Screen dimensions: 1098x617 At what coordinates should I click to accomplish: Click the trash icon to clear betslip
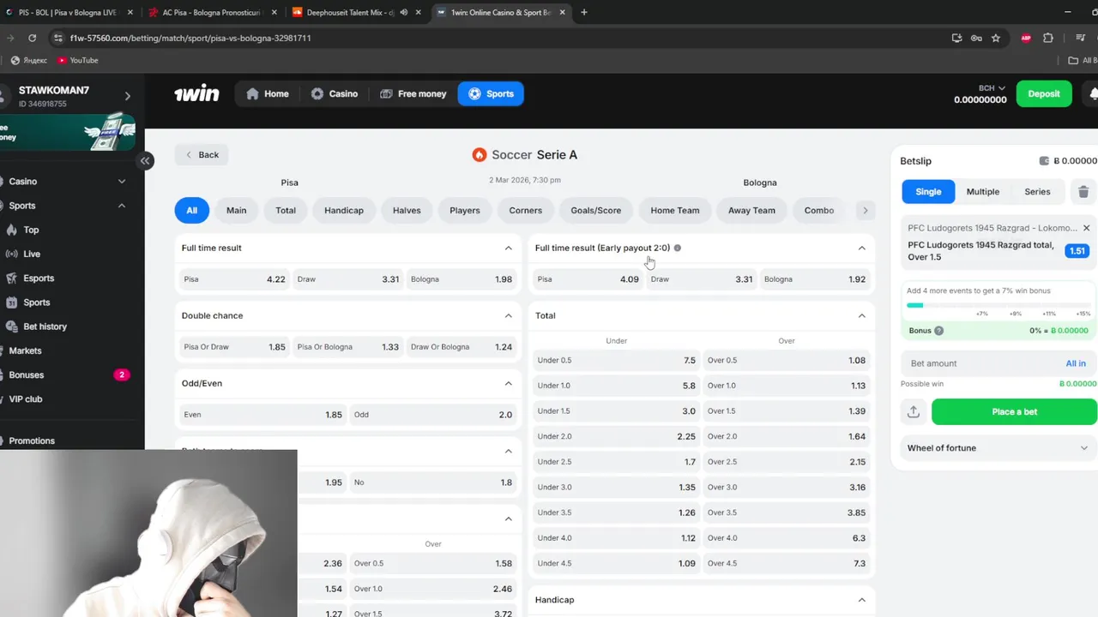pyautogui.click(x=1083, y=192)
